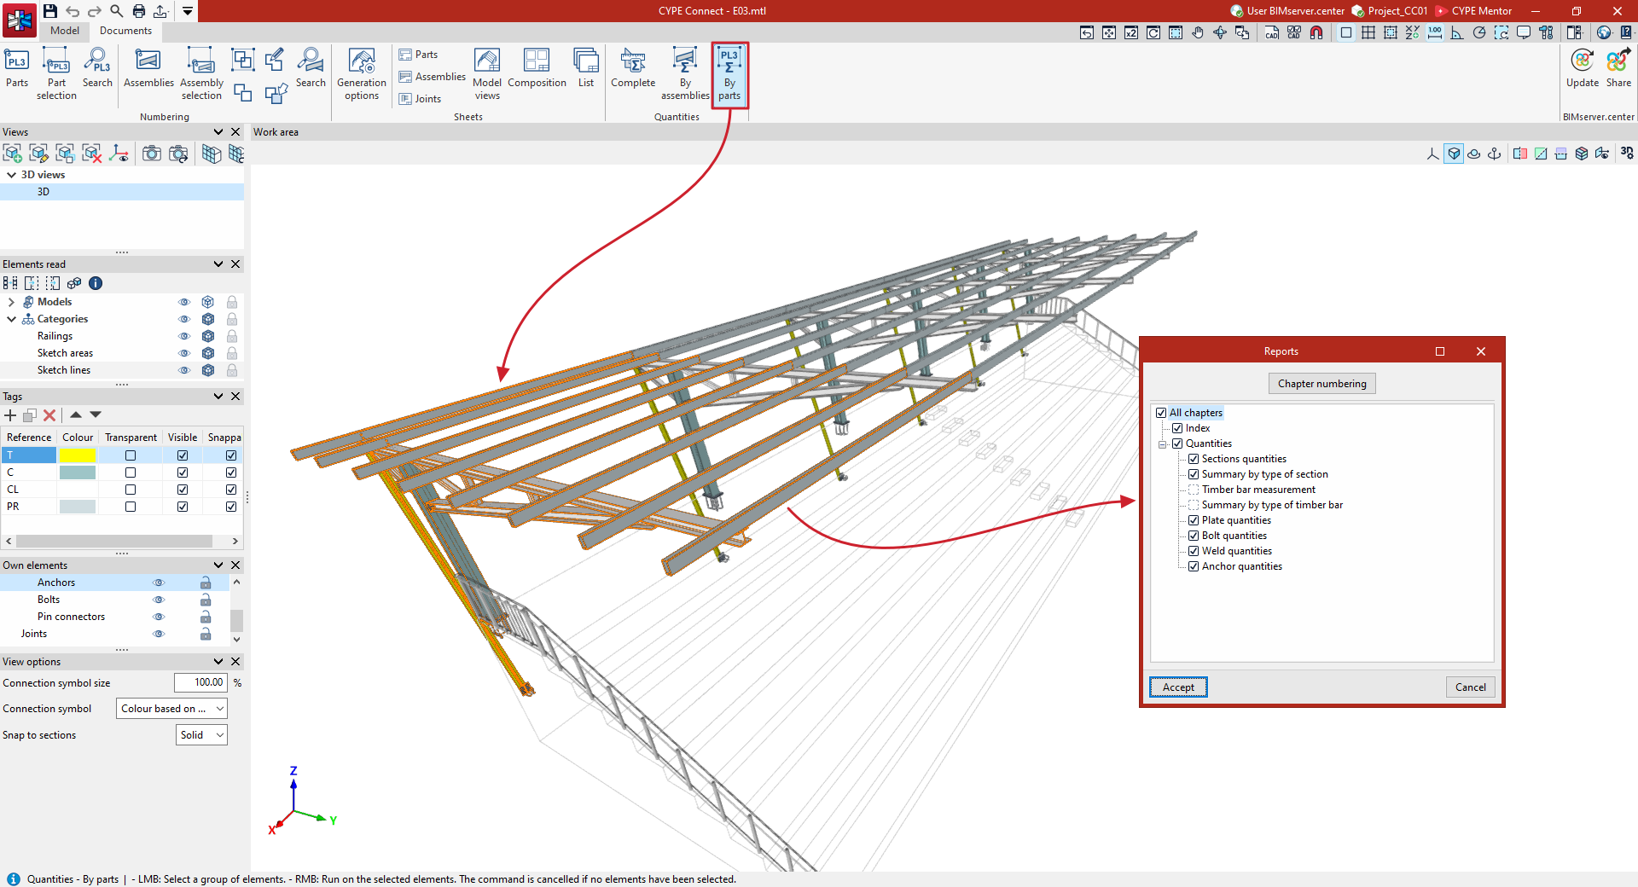Open the Sheets Joints tool

coord(421,99)
